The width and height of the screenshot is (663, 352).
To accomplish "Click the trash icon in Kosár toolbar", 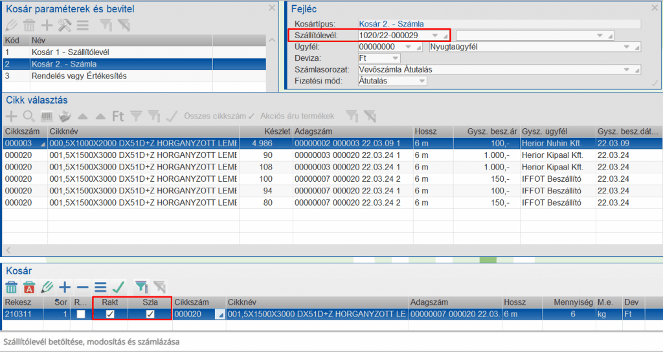I will (11, 286).
